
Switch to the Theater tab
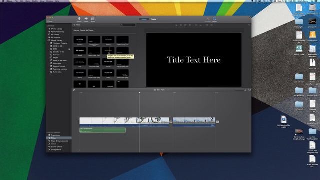pos(153,19)
